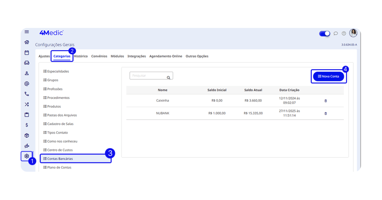Delete the Caixinha account with the trash icon
382x200 pixels.
coord(325,101)
